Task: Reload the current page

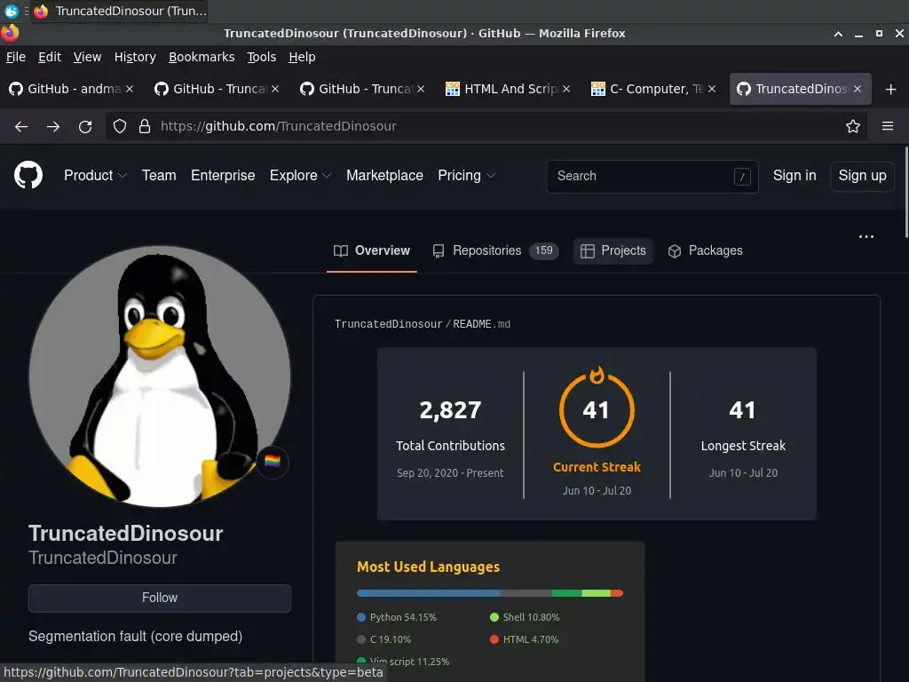Action: (x=85, y=126)
